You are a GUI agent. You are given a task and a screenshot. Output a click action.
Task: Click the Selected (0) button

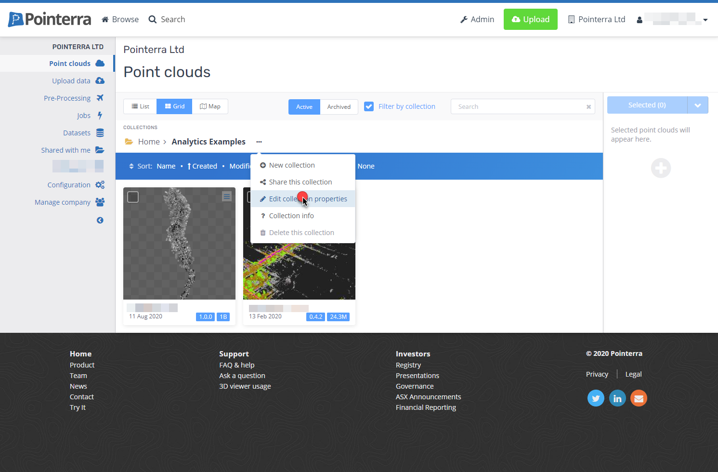(647, 105)
